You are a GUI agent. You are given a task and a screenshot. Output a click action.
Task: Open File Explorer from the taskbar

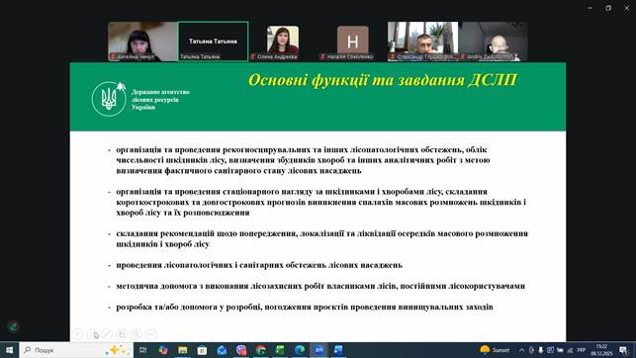(x=183, y=350)
